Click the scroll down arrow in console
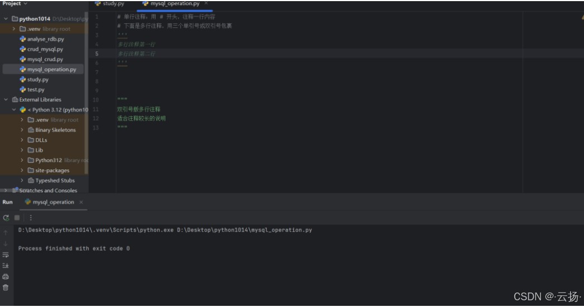Viewport: 584px width, 307px height. (6, 243)
